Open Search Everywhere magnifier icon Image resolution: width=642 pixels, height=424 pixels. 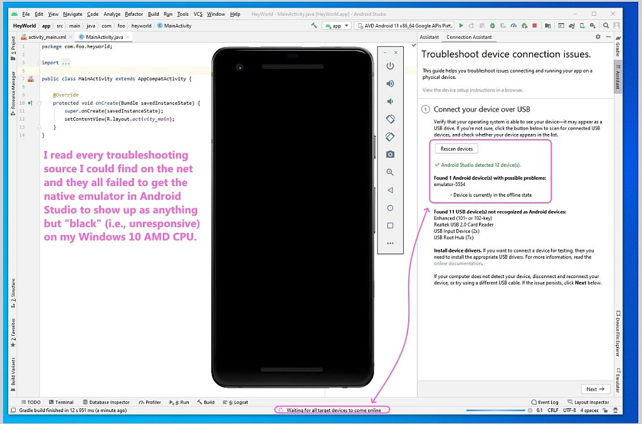click(x=606, y=25)
